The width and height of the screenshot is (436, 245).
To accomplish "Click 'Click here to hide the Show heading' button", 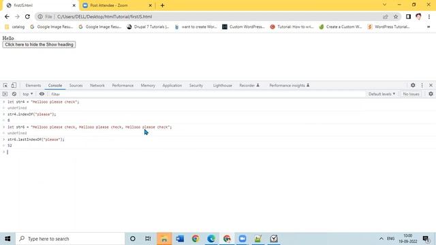I will coord(39,44).
